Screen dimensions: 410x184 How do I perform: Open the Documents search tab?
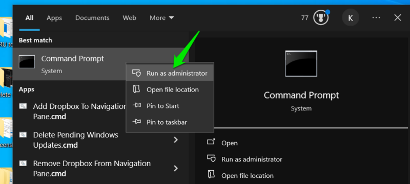[x=92, y=18]
